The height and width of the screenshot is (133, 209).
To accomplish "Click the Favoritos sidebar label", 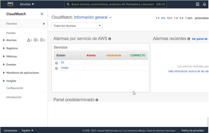I will (12, 24).
